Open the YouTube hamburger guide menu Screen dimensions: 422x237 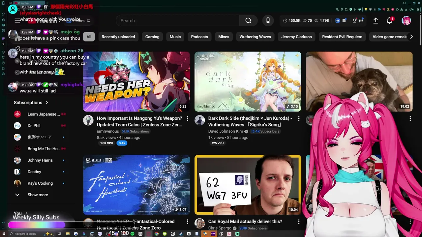pyautogui.click(x=17, y=20)
